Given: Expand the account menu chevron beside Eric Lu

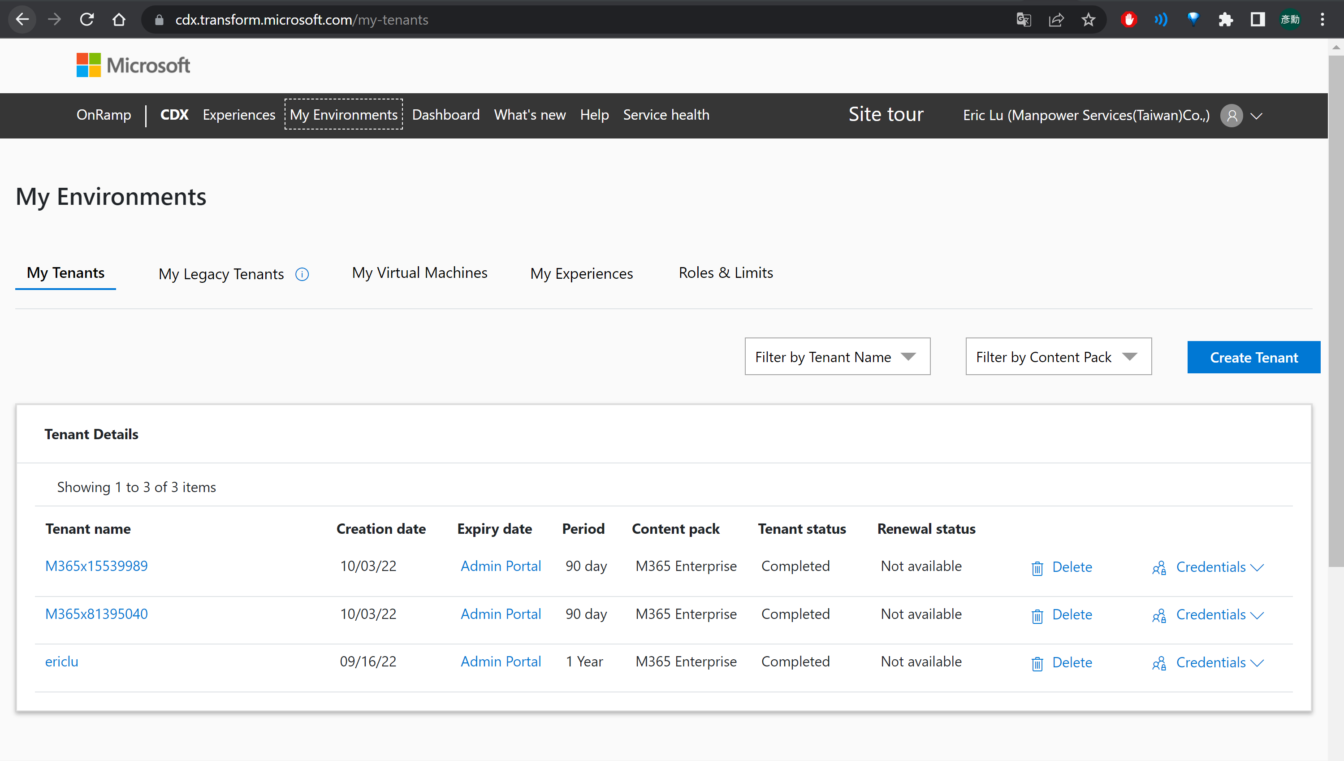Looking at the screenshot, I should pyautogui.click(x=1256, y=116).
